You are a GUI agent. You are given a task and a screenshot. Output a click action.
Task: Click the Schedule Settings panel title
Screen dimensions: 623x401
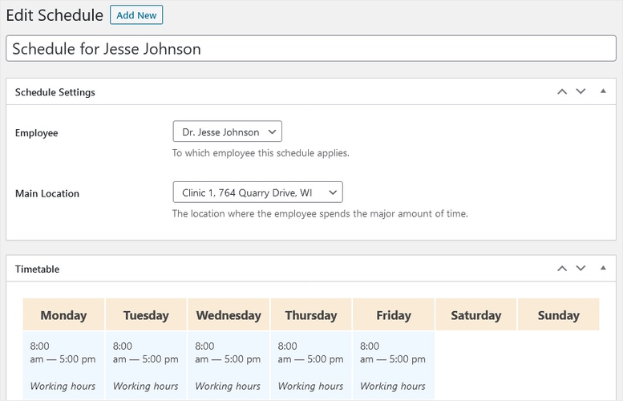(x=55, y=92)
